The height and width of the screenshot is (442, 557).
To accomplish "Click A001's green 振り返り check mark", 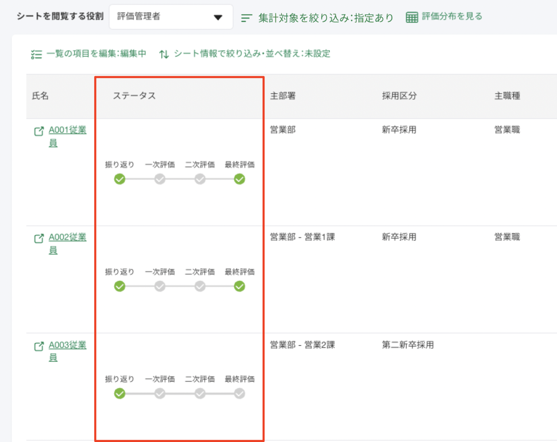I will [120, 179].
